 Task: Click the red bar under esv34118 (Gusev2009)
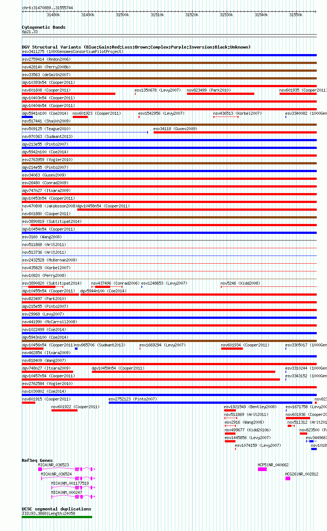tap(235, 132)
